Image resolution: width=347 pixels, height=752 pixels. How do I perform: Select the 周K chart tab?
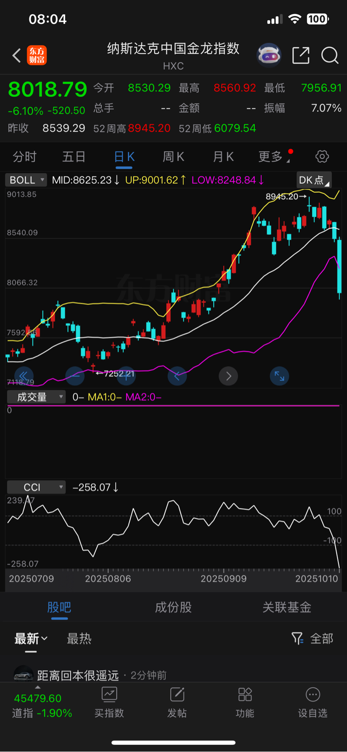[173, 157]
